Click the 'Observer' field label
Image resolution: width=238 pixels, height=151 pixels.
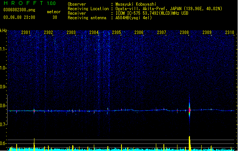77,4
